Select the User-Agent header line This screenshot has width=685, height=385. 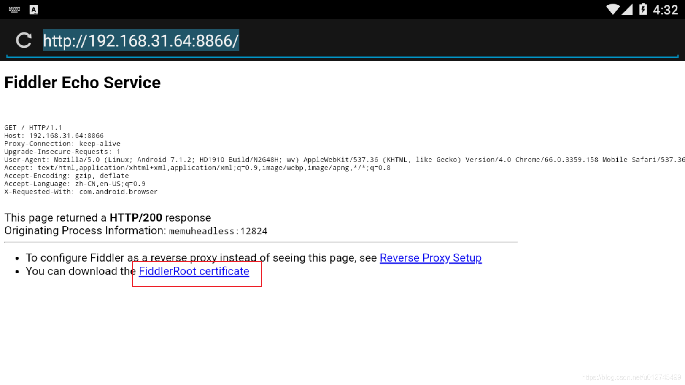click(345, 160)
